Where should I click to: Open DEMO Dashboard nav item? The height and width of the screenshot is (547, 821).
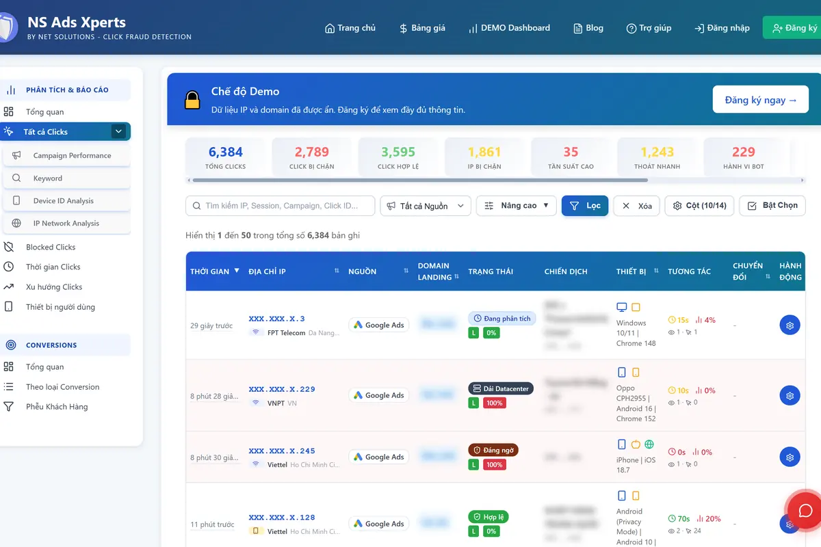[509, 28]
